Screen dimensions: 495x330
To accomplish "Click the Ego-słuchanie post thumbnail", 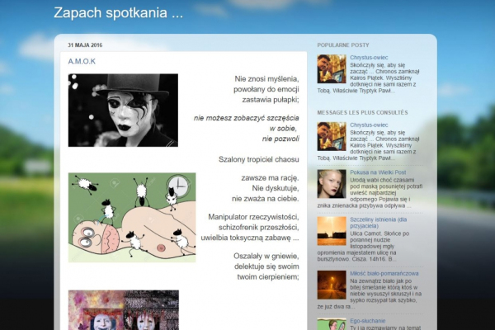I will 332,324.
